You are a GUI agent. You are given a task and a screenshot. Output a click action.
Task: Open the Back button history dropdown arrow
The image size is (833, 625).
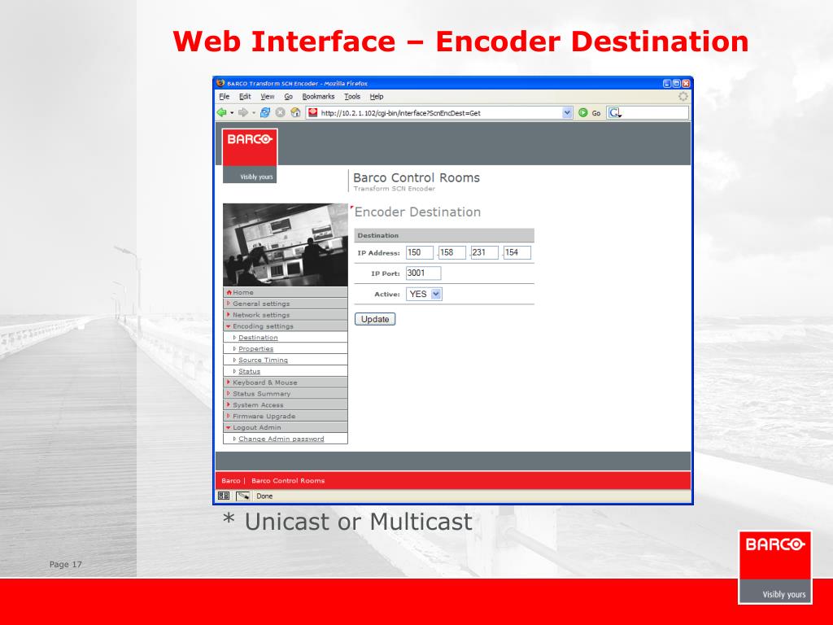tap(232, 112)
